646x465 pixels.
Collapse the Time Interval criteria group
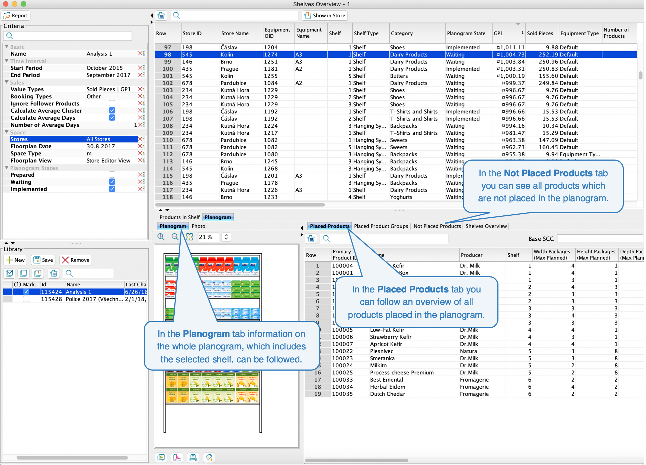point(7,61)
